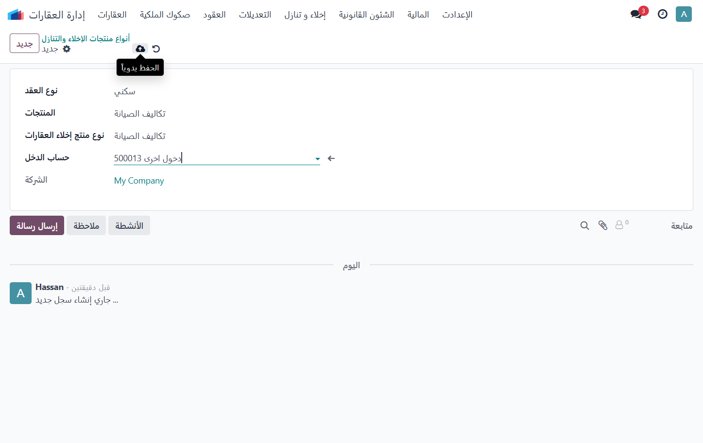The image size is (703, 443).
Task: Click the gear actions icon next to جديد
Action: 67,49
